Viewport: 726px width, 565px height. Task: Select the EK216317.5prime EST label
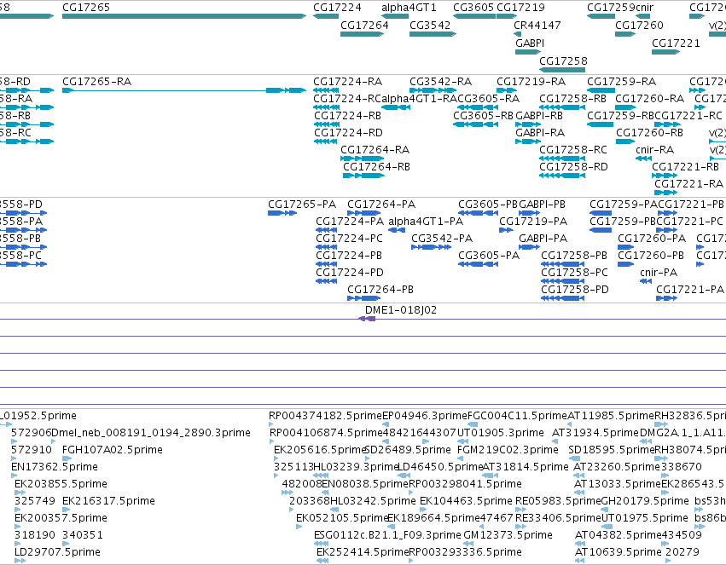(x=108, y=502)
